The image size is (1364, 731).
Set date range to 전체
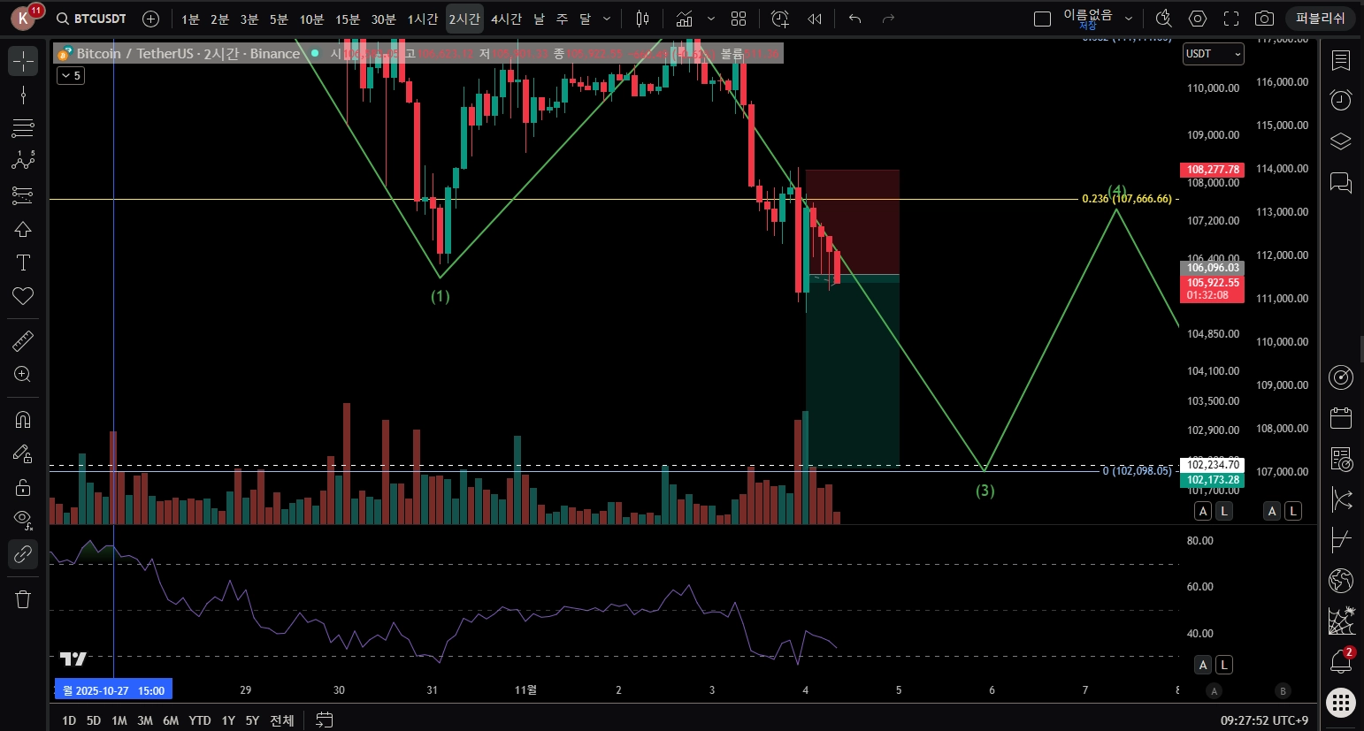(x=282, y=720)
